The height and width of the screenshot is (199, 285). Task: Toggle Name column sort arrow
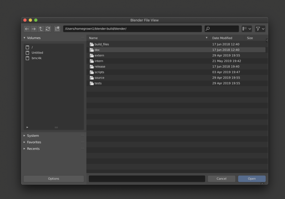pos(207,38)
